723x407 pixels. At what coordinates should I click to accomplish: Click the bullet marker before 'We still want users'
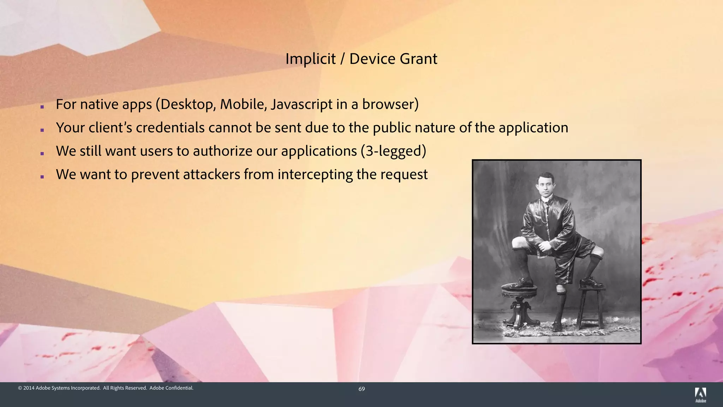click(x=42, y=153)
